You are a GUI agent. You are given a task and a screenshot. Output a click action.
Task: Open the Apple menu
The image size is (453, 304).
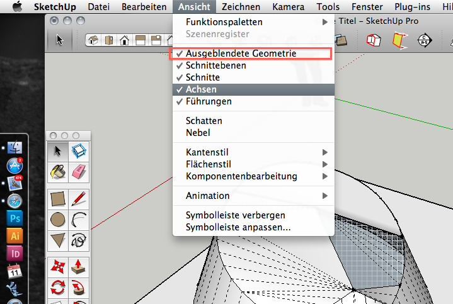click(18, 6)
